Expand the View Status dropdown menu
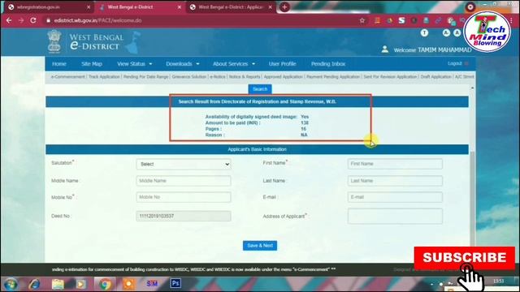Image resolution: width=520 pixels, height=292 pixels. click(x=134, y=64)
